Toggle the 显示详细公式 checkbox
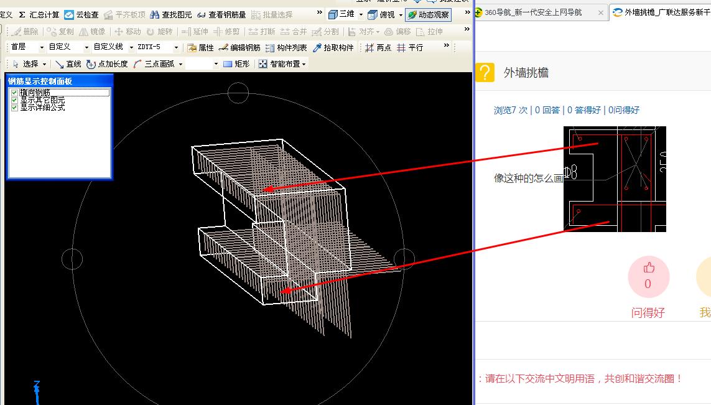711x405 pixels. pos(14,108)
